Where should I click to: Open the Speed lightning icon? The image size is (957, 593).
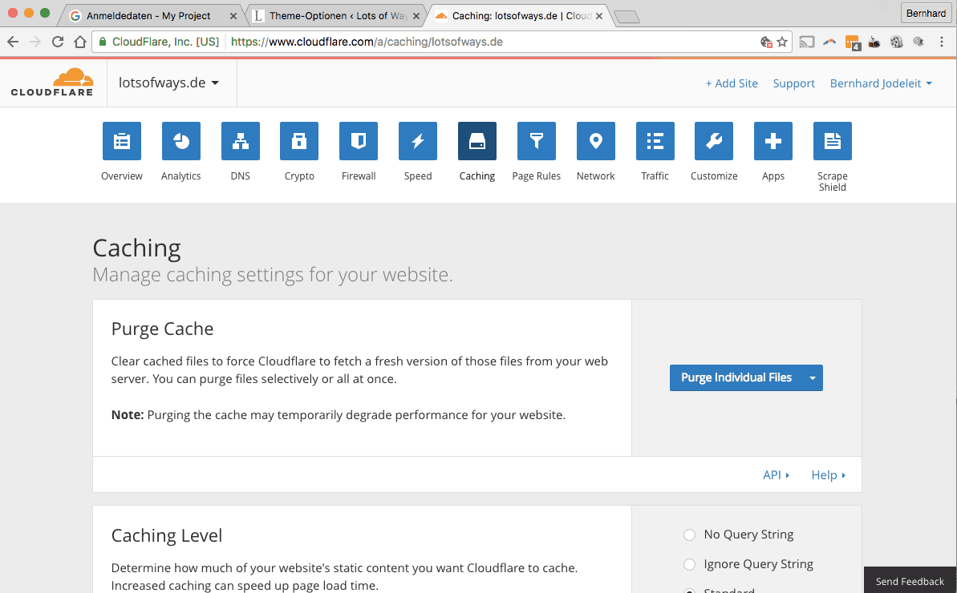(418, 141)
